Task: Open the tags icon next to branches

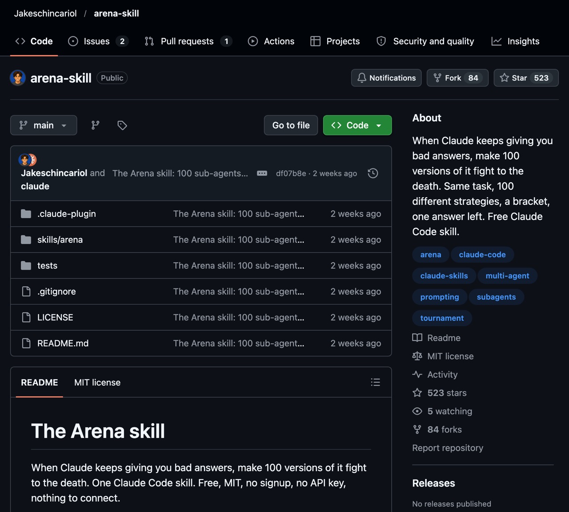Action: pos(122,125)
